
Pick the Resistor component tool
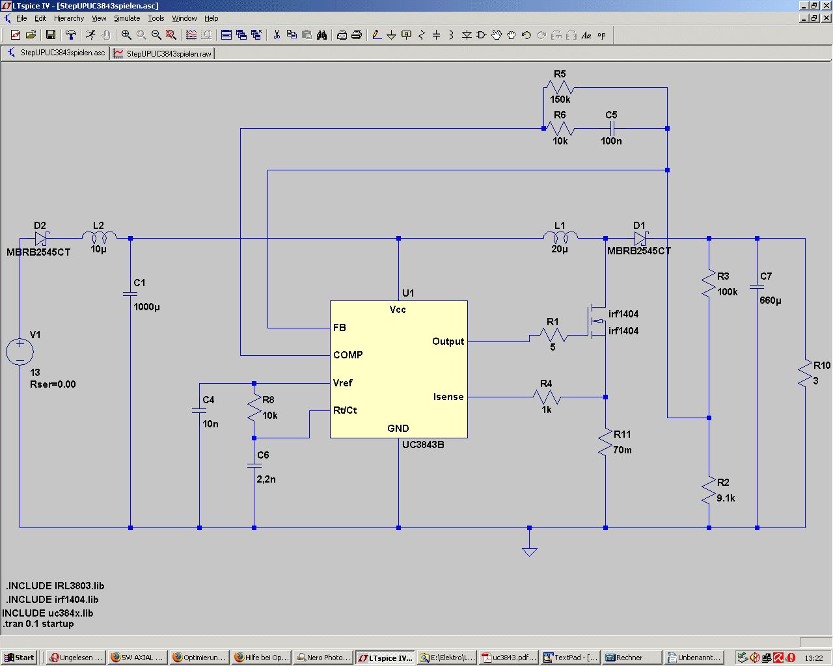coord(421,35)
